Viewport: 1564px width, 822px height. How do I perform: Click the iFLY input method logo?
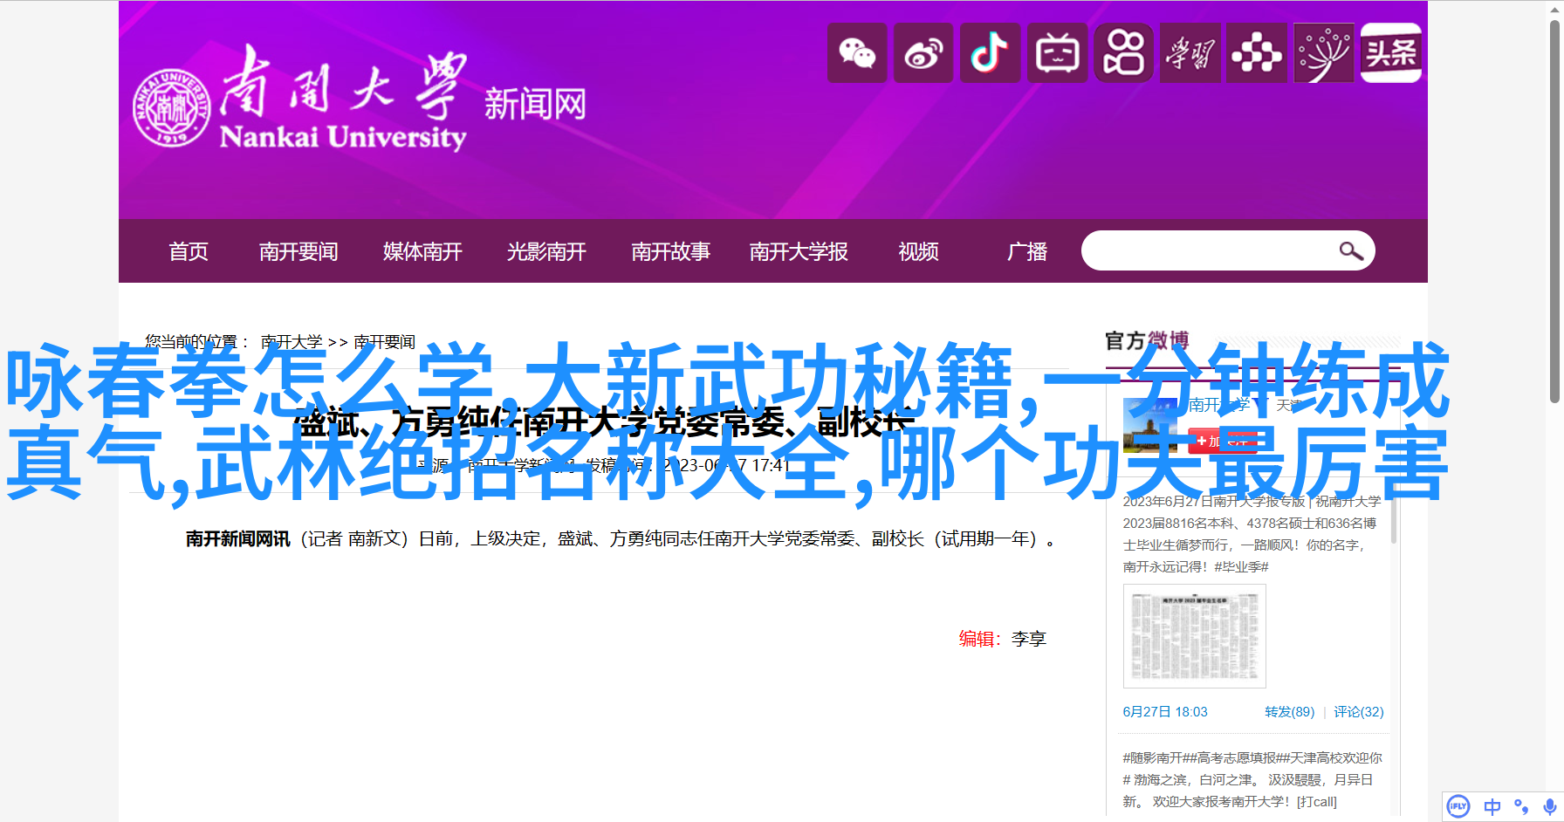[x=1458, y=806]
